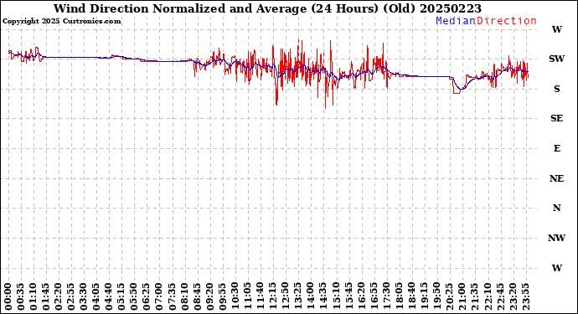
Task: Click the "19:50" time axis label
Action: pos(437,296)
